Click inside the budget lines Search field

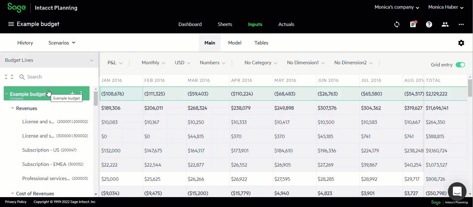click(x=56, y=77)
